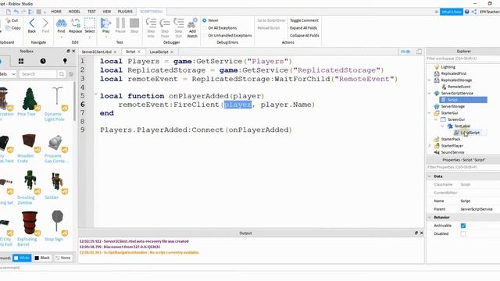
Task: Click the Toggle Comment button
Action: click(304, 20)
